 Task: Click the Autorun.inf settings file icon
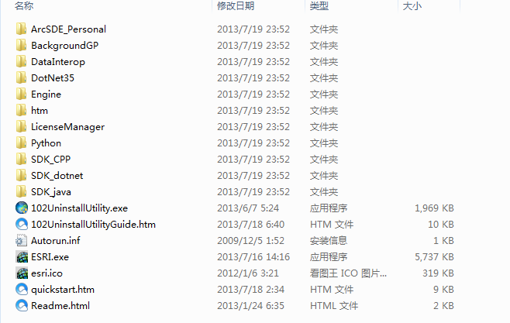click(22, 240)
